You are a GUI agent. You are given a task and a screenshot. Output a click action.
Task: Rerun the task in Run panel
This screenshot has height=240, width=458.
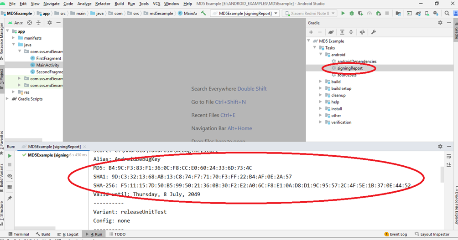tap(10, 156)
